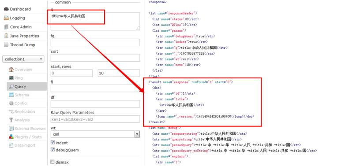Click the parsedquery_toString line
The height and width of the screenshot is (166, 345).
(x=235, y=151)
